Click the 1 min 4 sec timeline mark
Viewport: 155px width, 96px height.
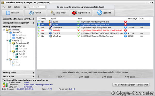pos(61,77)
